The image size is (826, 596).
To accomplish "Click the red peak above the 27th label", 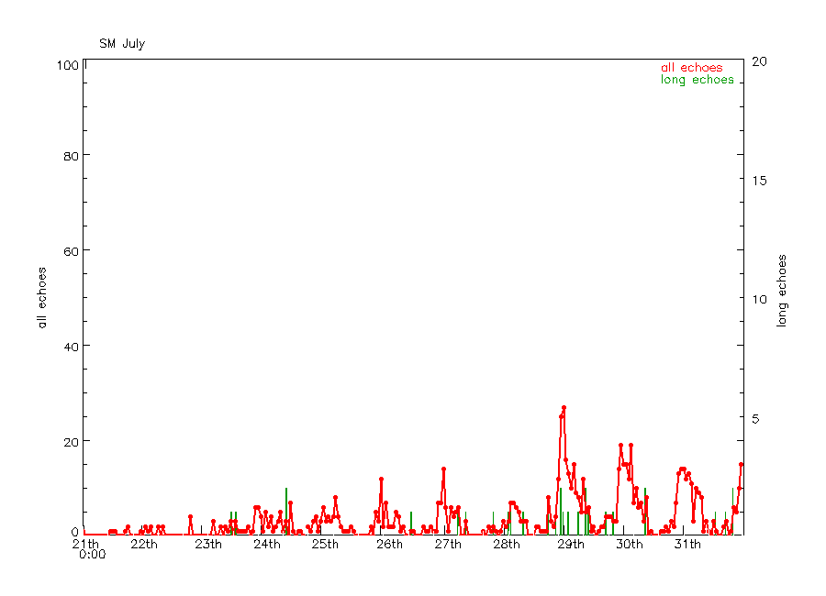I will (443, 469).
